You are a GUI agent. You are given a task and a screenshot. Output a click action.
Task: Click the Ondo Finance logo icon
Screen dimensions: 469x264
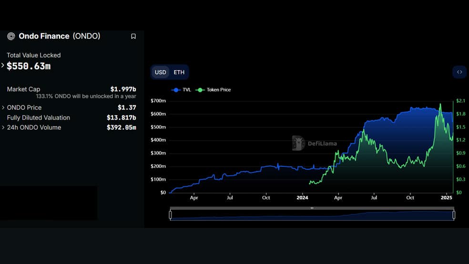[x=11, y=37]
